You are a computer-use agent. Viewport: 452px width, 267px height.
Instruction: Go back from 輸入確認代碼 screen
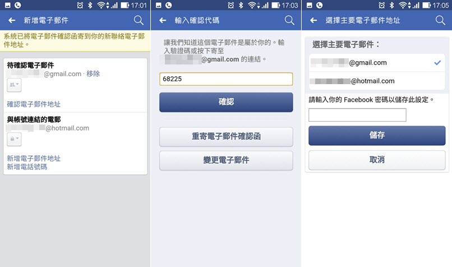point(163,20)
